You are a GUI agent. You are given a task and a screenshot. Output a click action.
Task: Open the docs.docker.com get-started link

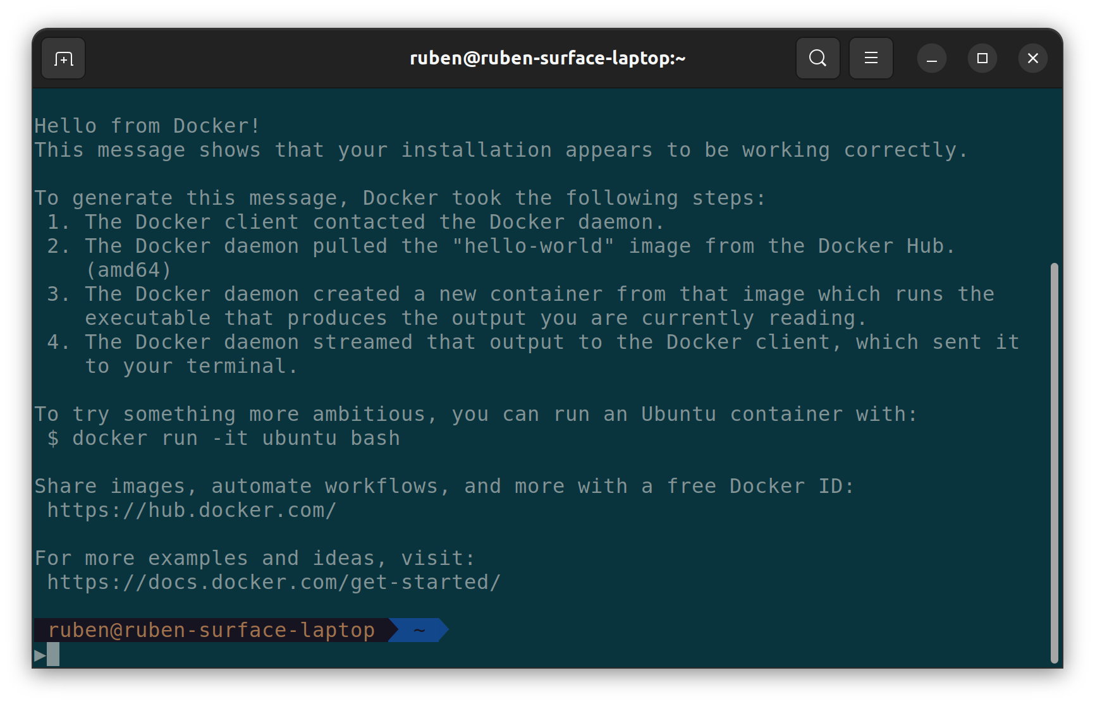coord(274,582)
